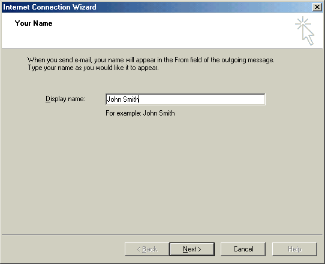Cancel the Internet Connection Wizard
This screenshot has width=325, height=264.
click(243, 249)
